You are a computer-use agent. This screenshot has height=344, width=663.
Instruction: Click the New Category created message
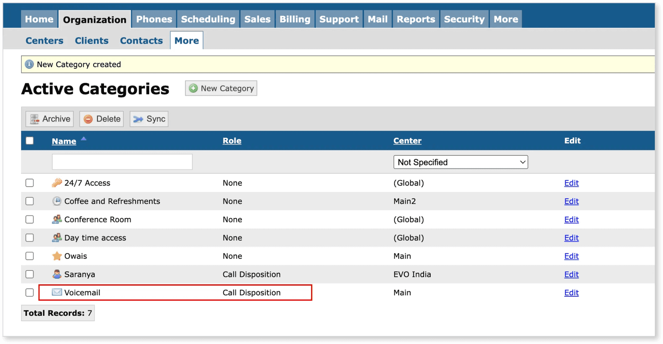pos(79,64)
